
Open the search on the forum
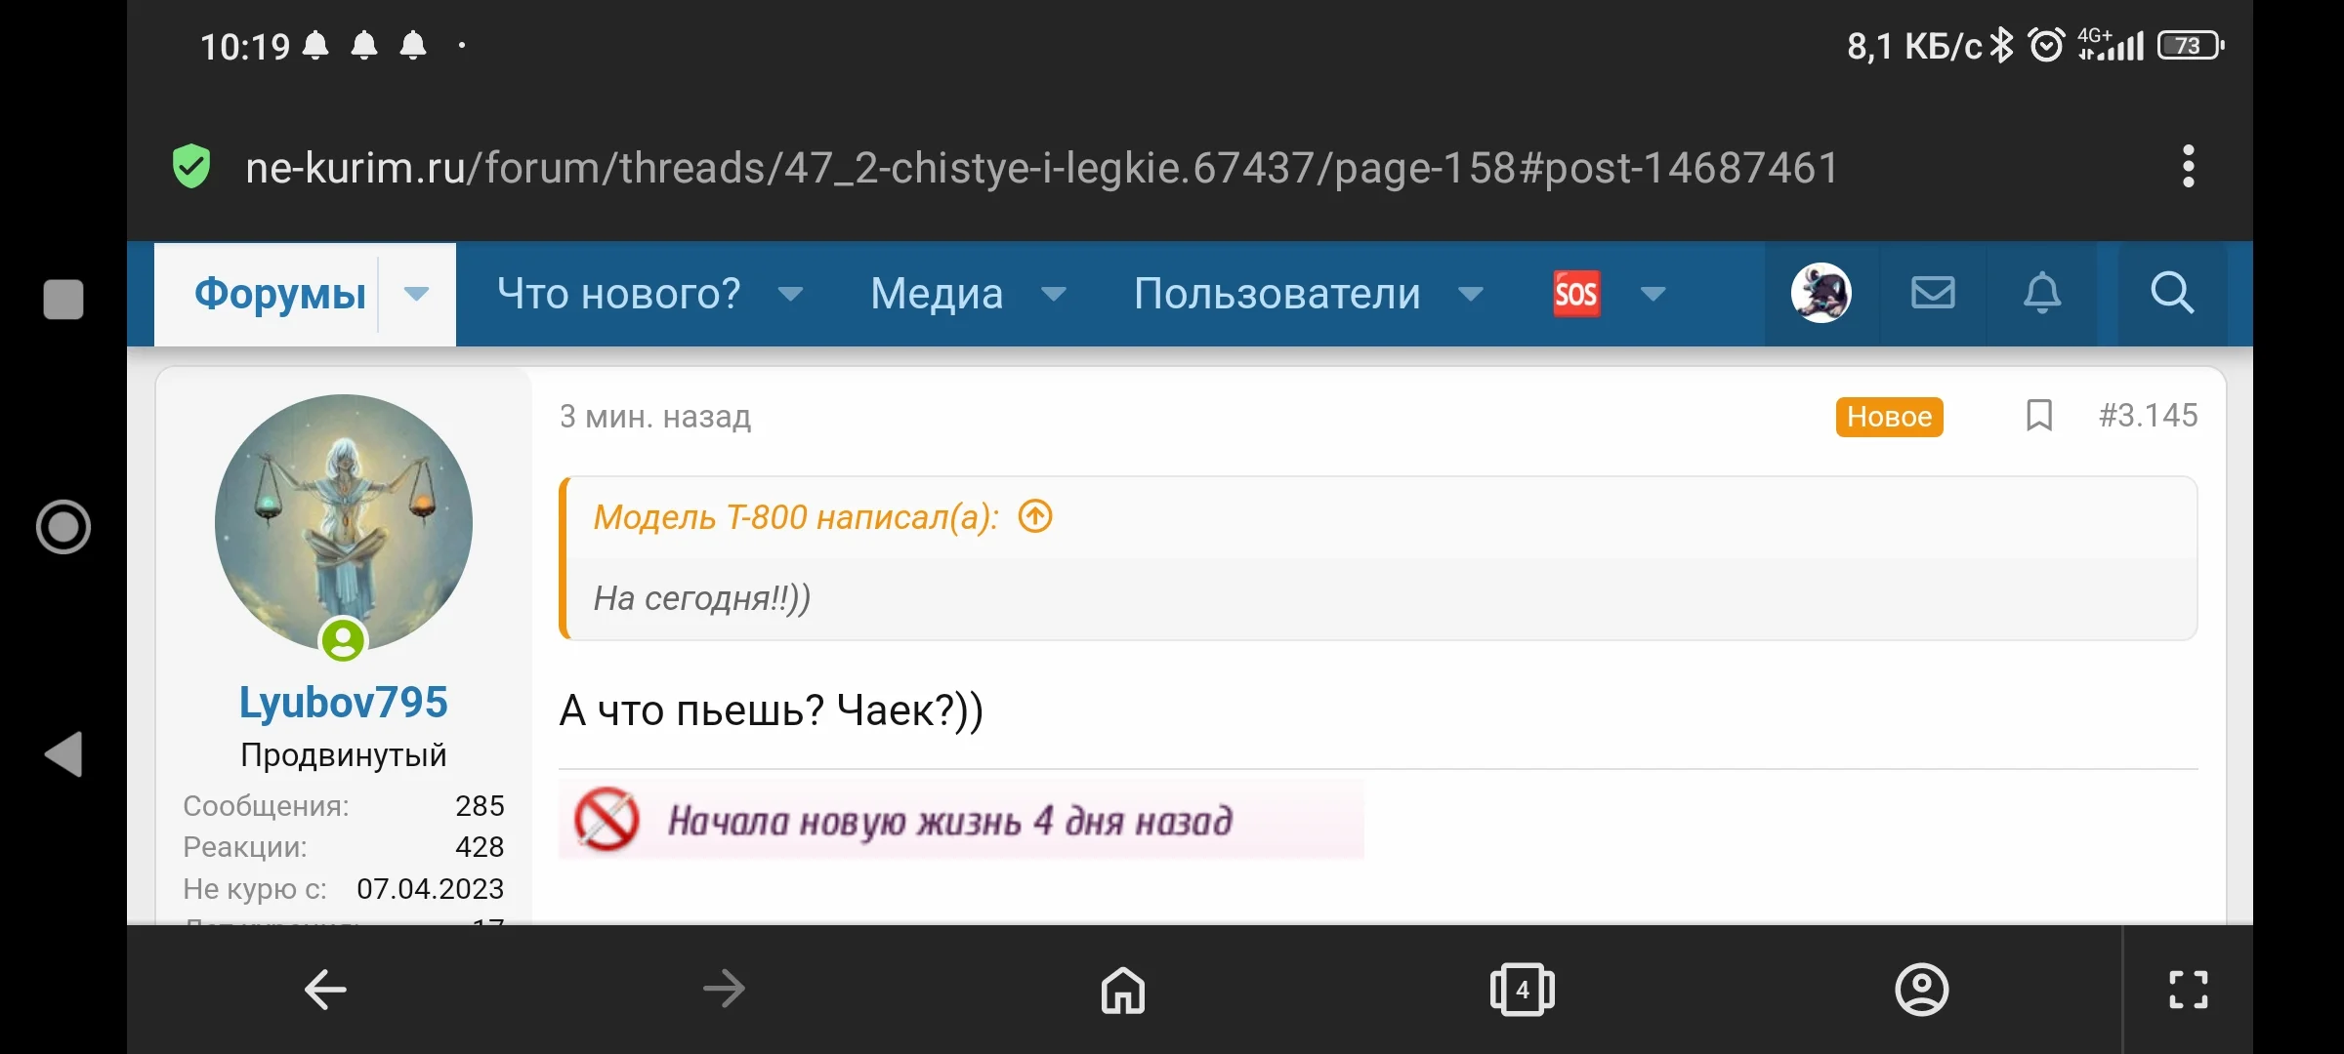click(2172, 293)
